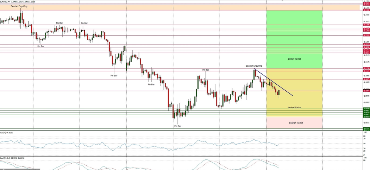Click the 1.1004 red price tag
Image resolution: width=370 pixels, height=170 pixels.
(x=366, y=91)
